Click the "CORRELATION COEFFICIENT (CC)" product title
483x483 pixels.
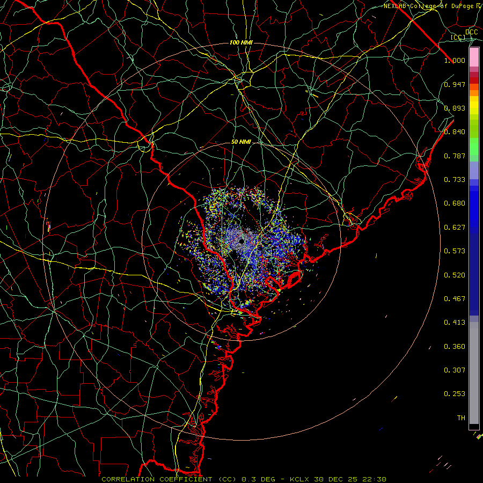(x=169, y=479)
